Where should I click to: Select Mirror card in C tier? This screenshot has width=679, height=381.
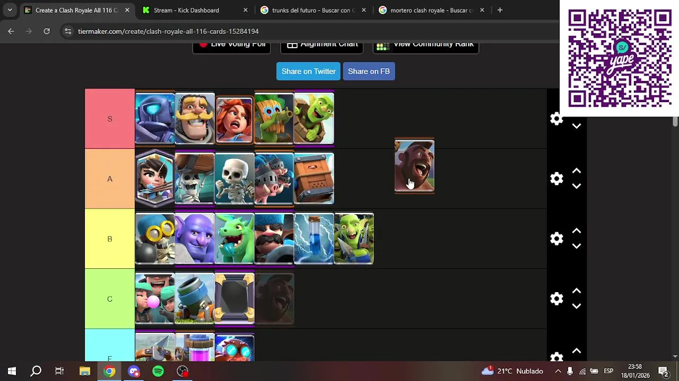pos(234,298)
